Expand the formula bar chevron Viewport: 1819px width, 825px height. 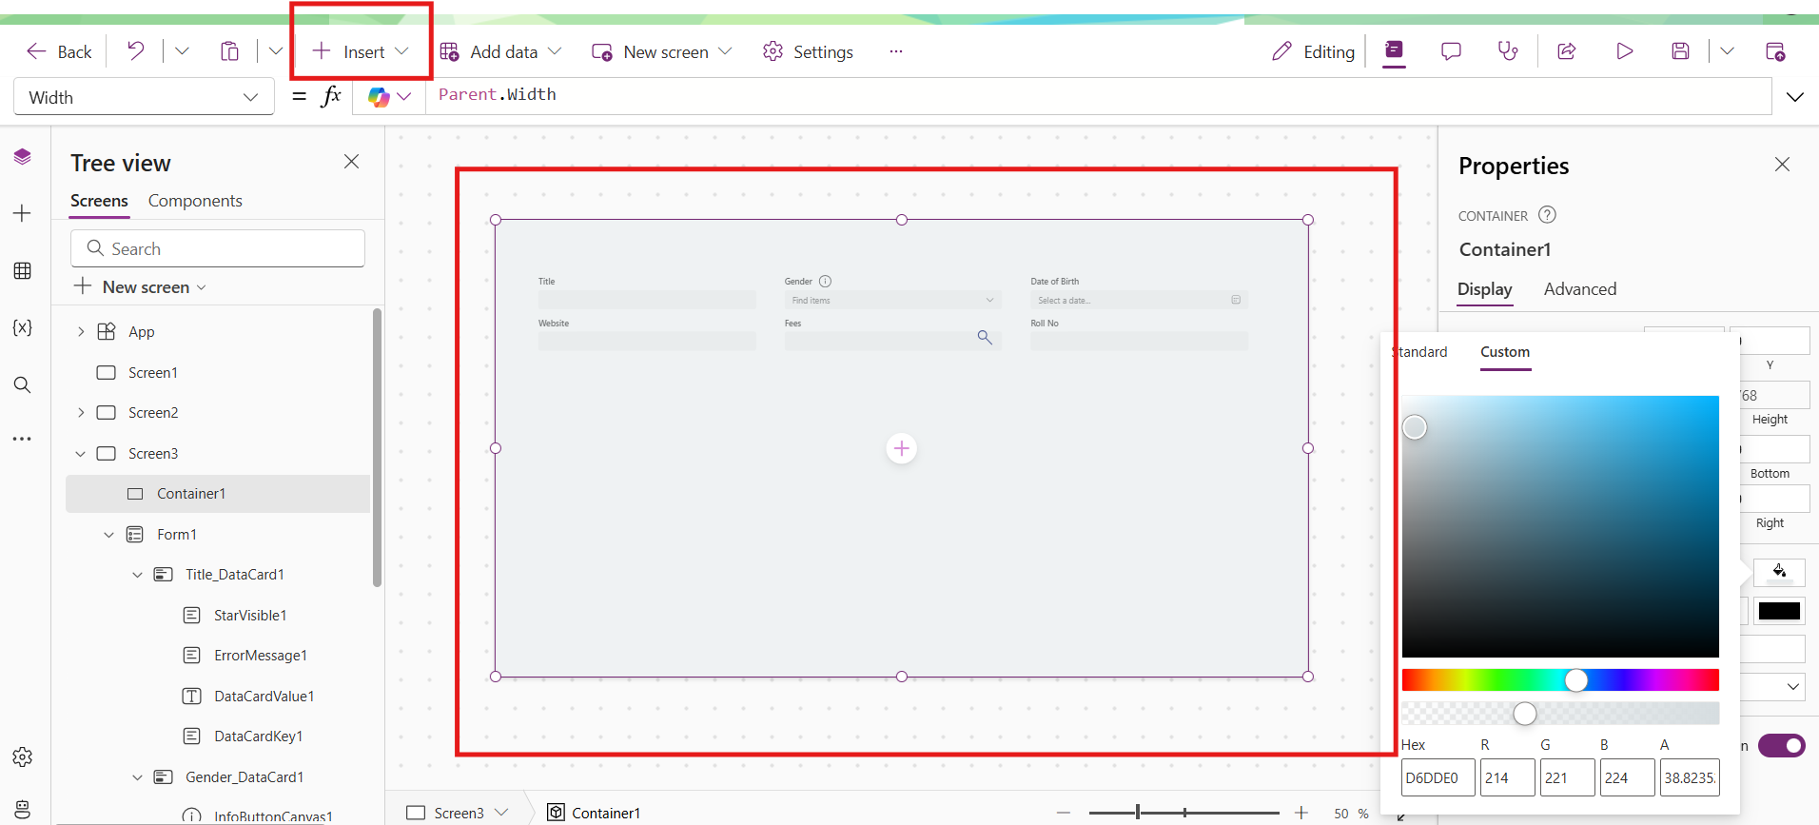point(1795,97)
